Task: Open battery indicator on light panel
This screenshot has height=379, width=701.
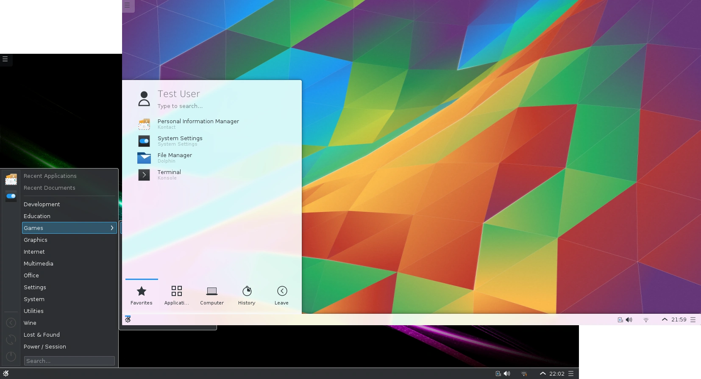Action: pyautogui.click(x=620, y=320)
